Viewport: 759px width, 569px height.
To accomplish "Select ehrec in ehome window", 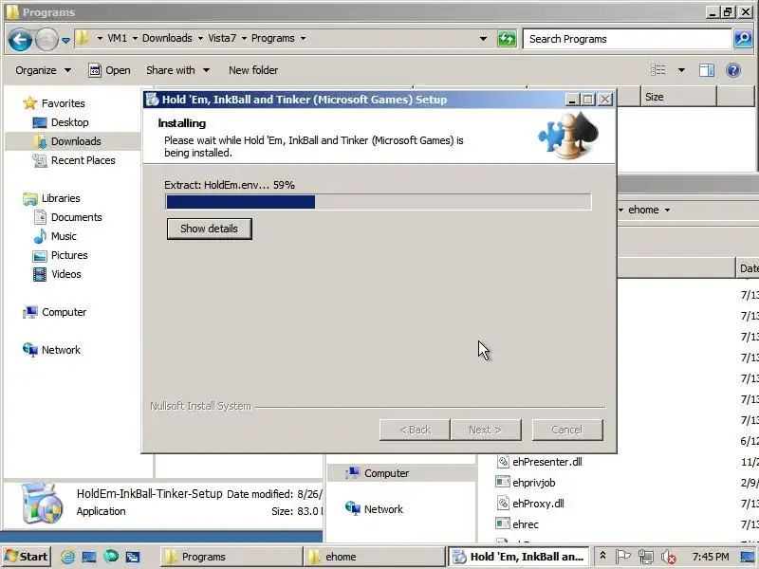I will click(x=517, y=524).
